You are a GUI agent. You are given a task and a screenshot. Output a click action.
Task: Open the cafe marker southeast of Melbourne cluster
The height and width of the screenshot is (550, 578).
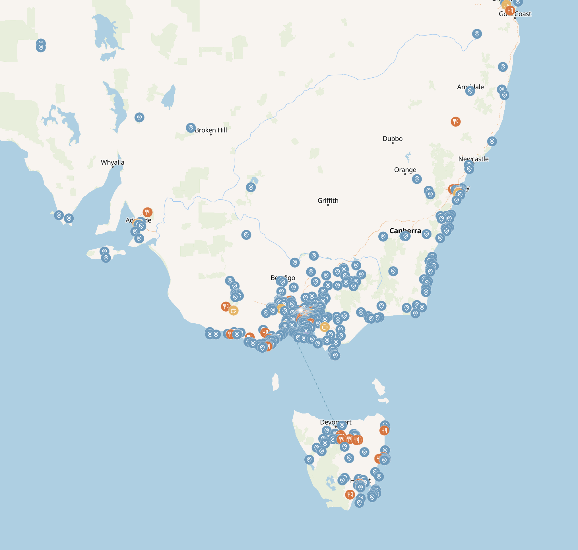click(x=324, y=327)
